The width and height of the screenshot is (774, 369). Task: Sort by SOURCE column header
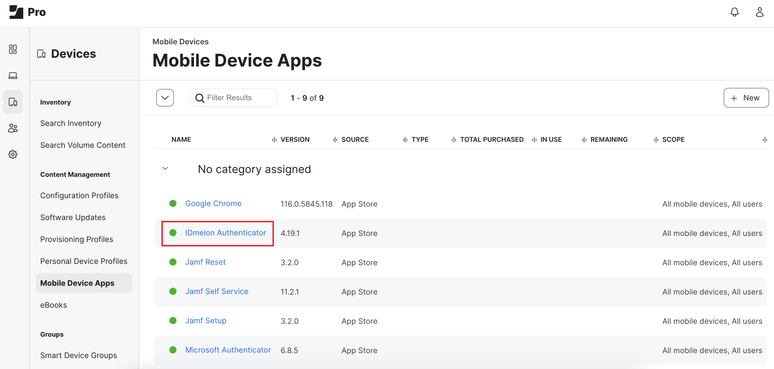(x=355, y=140)
